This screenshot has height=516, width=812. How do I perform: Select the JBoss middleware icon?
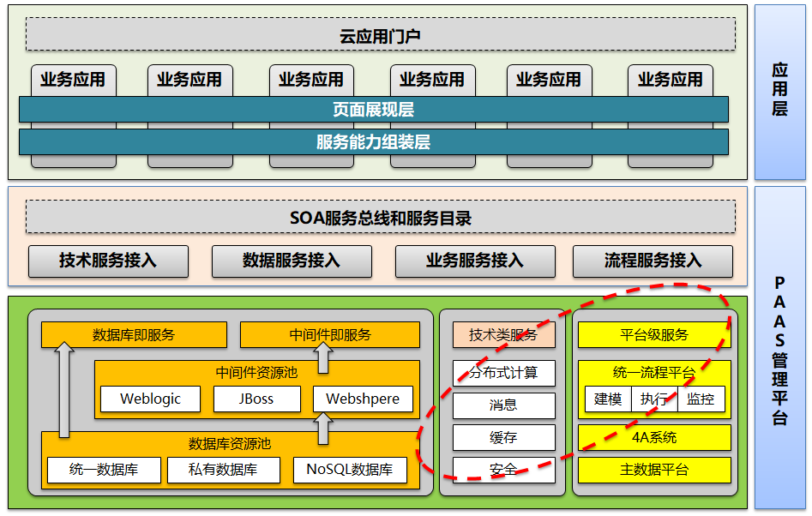click(256, 399)
